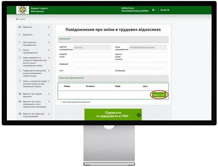This screenshot has height=167, width=218.
Task: Click the Загальні дані section header
Action: tap(113, 39)
